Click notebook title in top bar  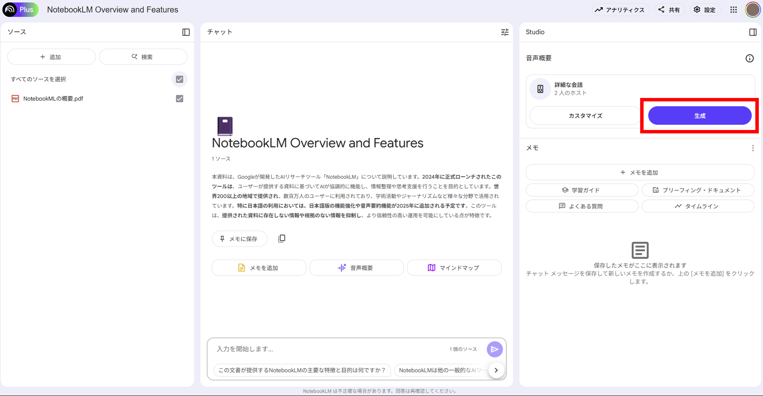(x=113, y=10)
